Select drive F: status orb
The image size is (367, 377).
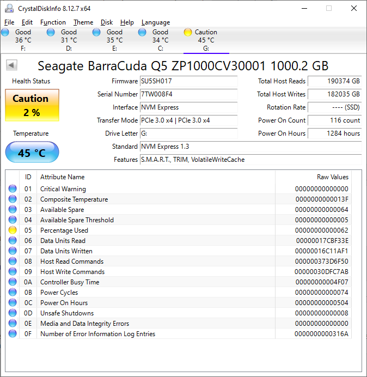5,32
